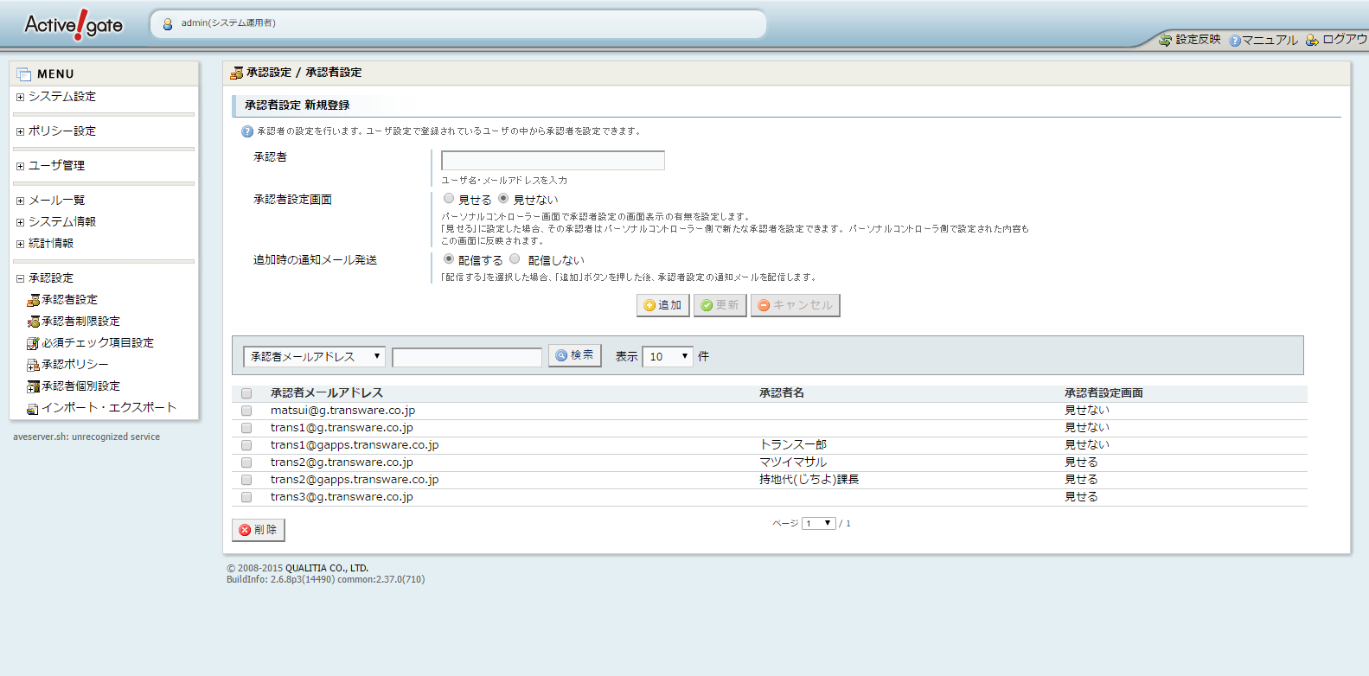Click the 検索 search button
Screen dimensions: 1369x676
coord(574,355)
